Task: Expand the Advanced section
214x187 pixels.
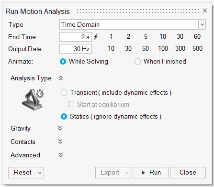Action: [x=61, y=155]
